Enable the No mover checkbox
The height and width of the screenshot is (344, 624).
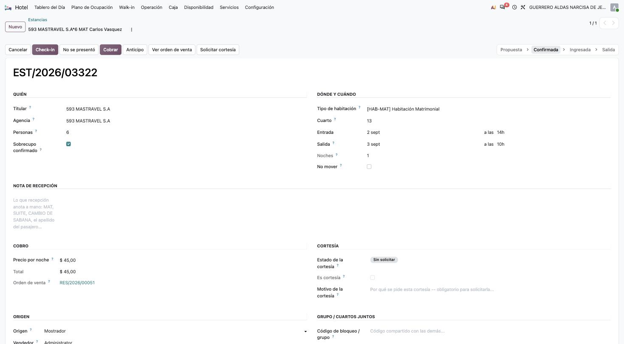tap(369, 166)
